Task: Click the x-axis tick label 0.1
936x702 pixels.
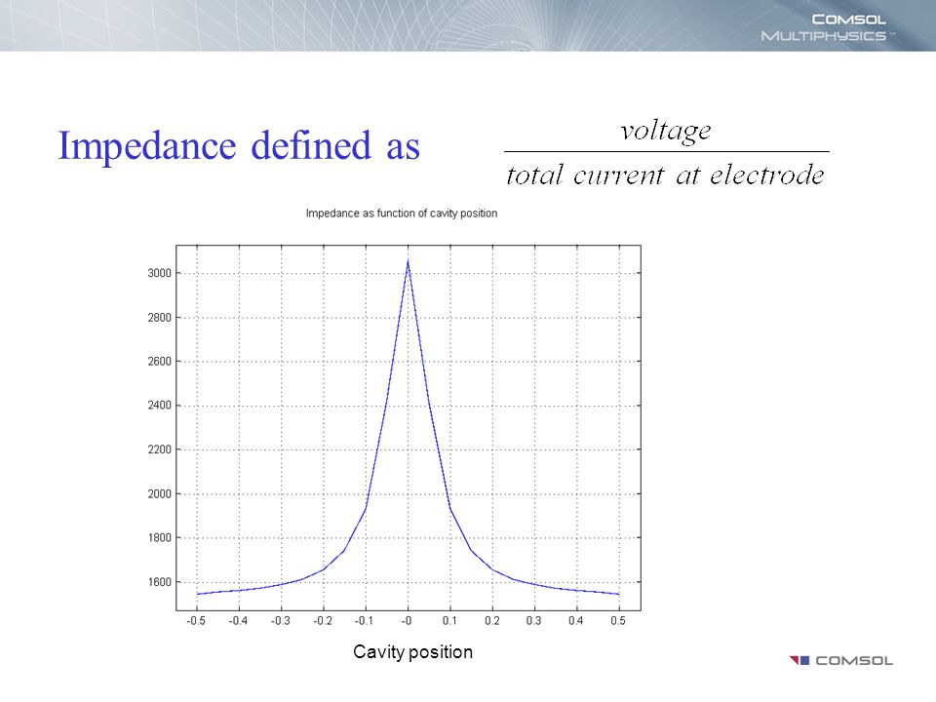Action: [x=449, y=621]
